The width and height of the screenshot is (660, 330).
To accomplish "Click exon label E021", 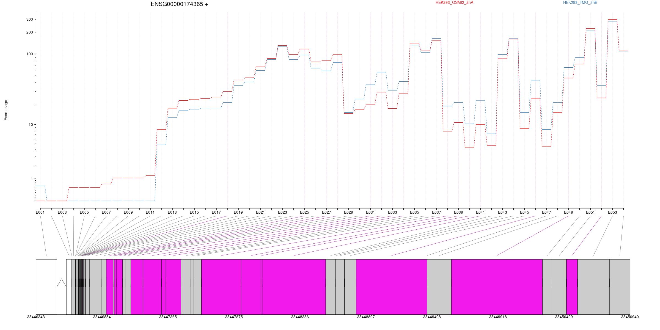I will coord(260,212).
